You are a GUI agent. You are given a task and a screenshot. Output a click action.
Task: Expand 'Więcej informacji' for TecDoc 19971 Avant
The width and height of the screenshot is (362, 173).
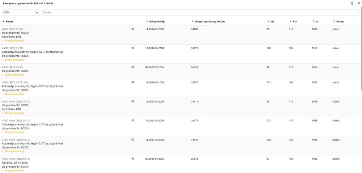tap(14, 132)
